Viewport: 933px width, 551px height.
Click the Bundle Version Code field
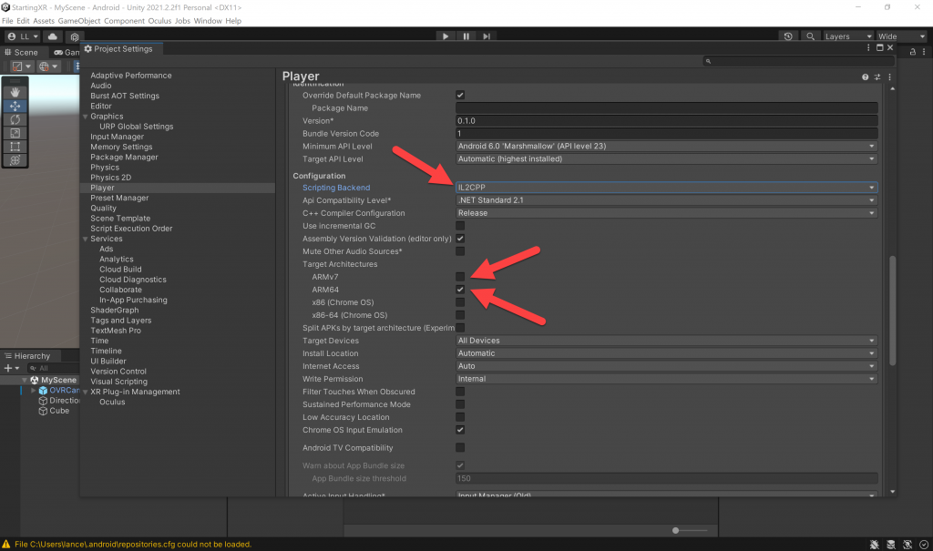(666, 134)
